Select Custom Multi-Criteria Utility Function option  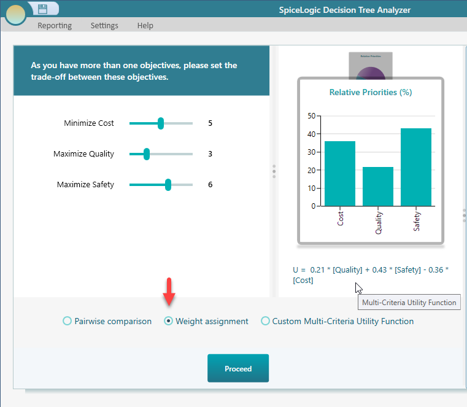pos(266,321)
